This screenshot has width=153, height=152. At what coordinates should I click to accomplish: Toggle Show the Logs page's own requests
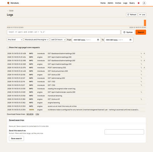coord(8,48)
